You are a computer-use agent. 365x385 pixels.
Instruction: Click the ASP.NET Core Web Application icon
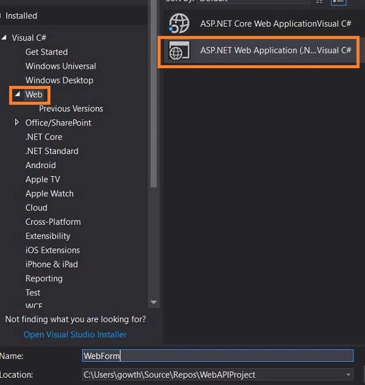[x=179, y=24]
